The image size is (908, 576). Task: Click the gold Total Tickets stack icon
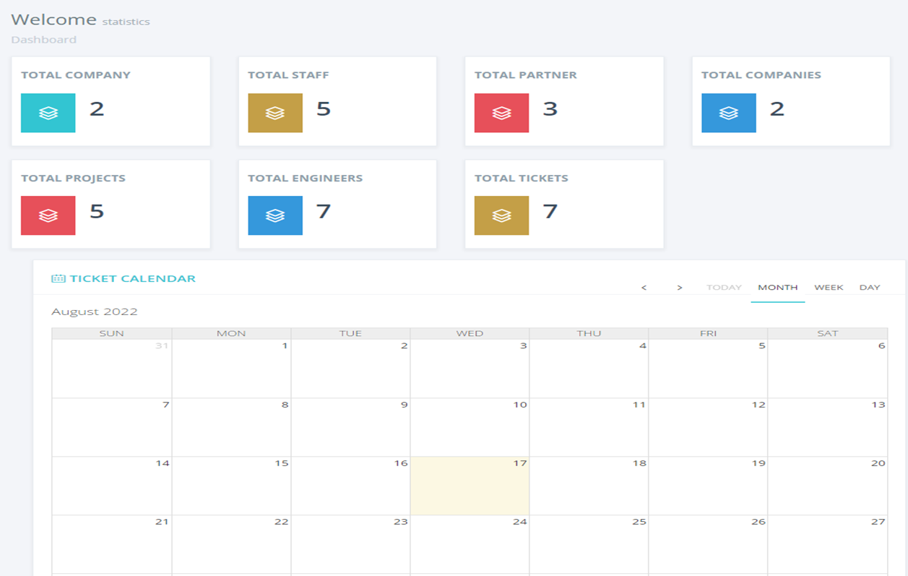pyautogui.click(x=501, y=215)
